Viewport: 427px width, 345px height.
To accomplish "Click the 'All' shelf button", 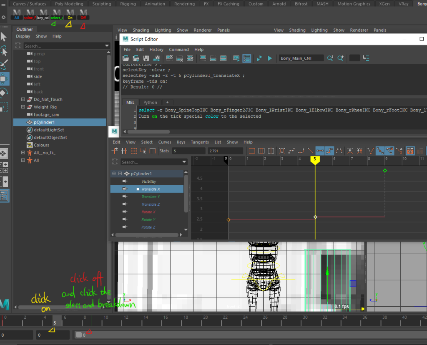I will click(17, 15).
